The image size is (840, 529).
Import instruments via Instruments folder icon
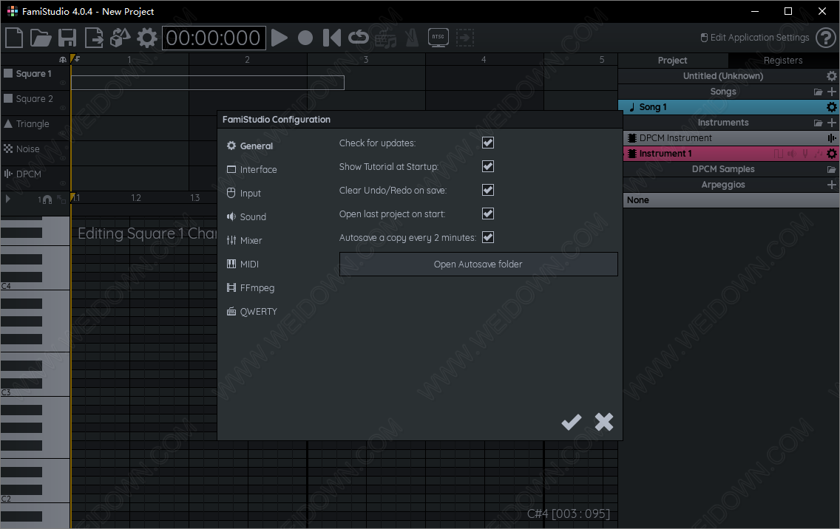[818, 123]
